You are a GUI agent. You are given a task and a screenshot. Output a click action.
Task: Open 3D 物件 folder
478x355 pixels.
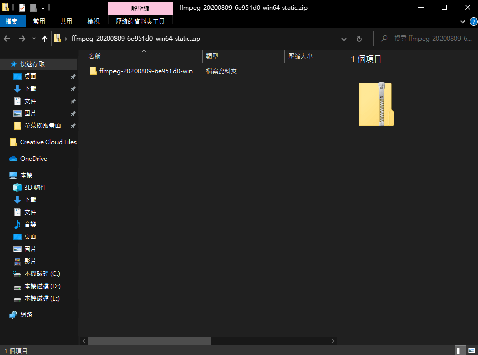coord(35,187)
